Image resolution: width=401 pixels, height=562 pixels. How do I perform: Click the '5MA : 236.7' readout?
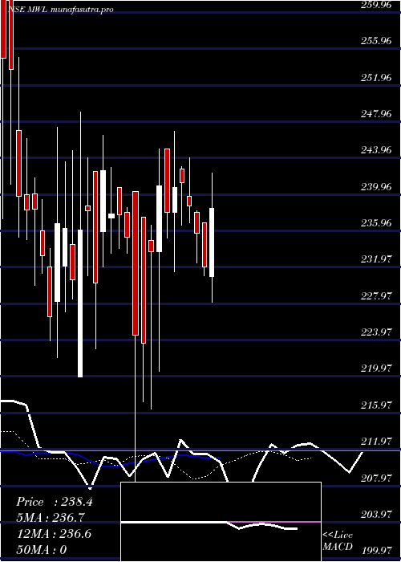(51, 518)
